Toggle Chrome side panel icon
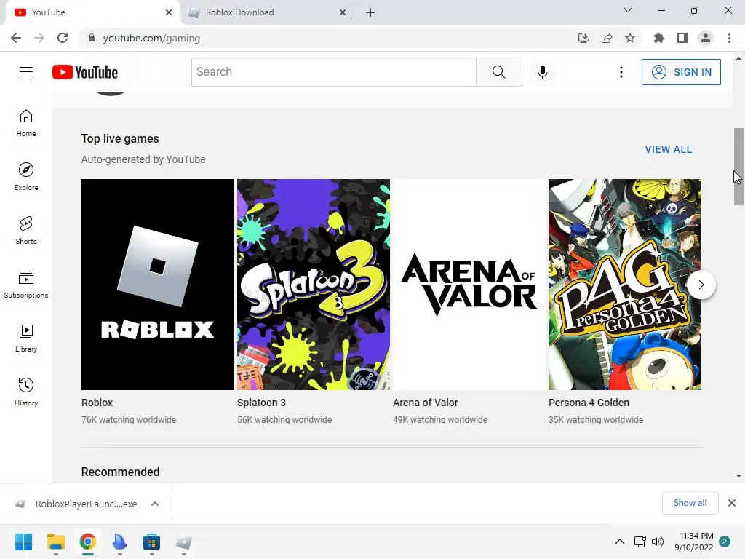This screenshot has height=559, width=745. (x=682, y=38)
